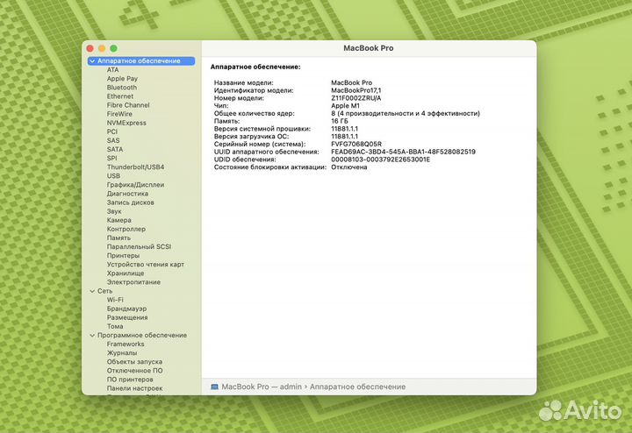The image size is (632, 433).
Task: Click the model identifier value MacBookPro17,1
Action: click(x=355, y=90)
